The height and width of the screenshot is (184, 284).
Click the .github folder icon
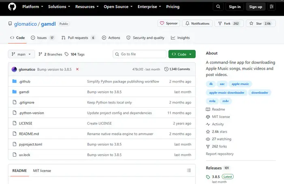click(x=15, y=81)
